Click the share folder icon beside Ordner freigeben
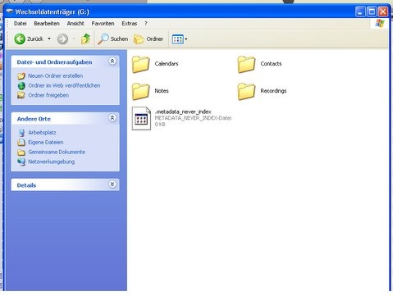393x296 pixels. [21, 95]
